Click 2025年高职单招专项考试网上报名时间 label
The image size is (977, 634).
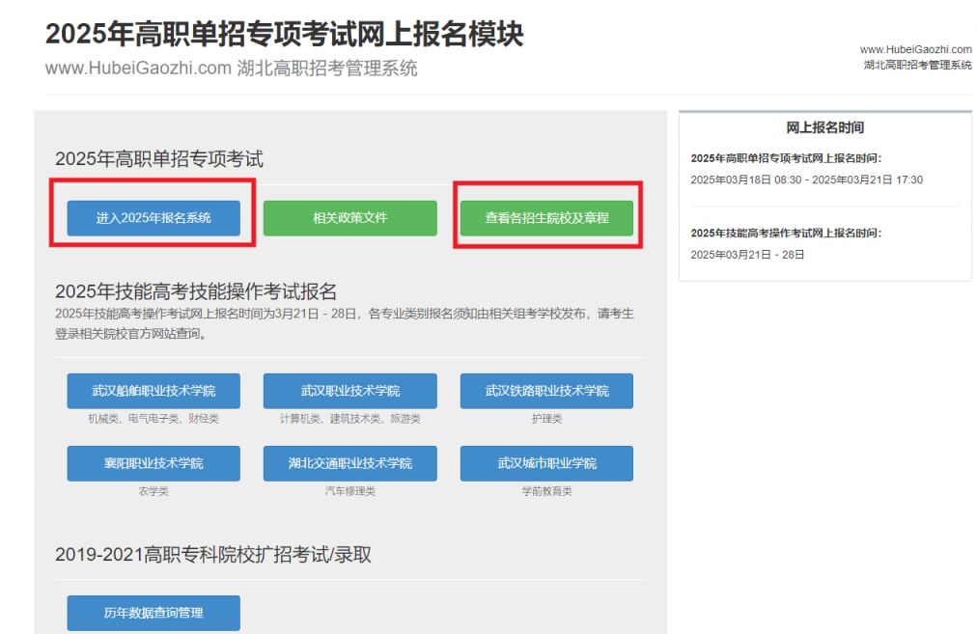click(786, 158)
